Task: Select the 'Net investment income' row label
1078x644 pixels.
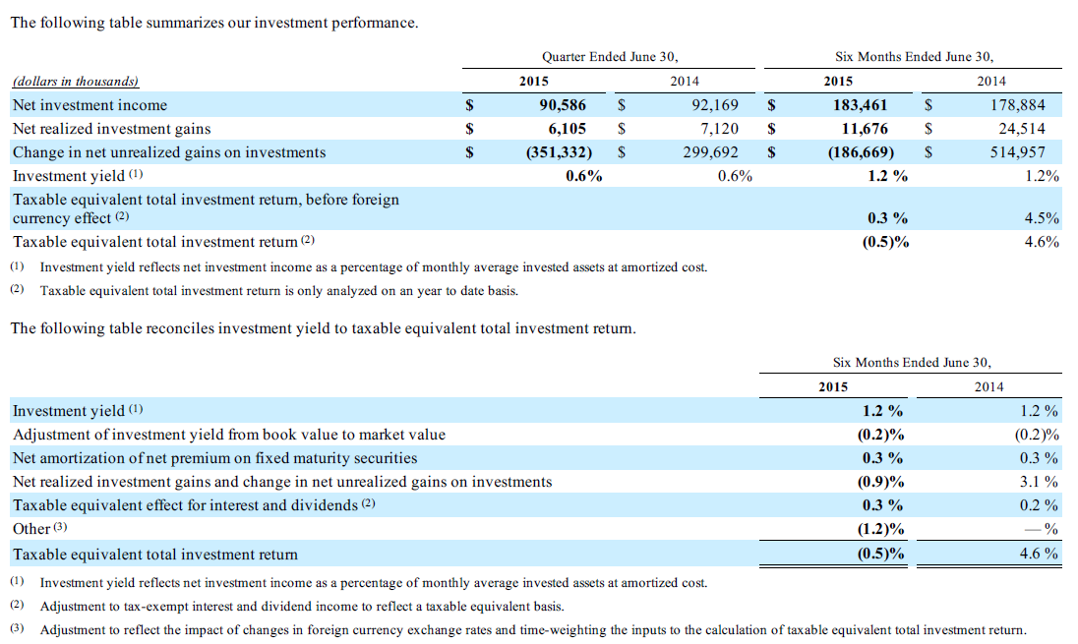Action: click(x=90, y=105)
